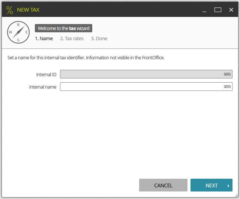Viewport: 240px width, 199px height.
Task: Click the Welcome to the tax wizard banner
Action: (63, 28)
